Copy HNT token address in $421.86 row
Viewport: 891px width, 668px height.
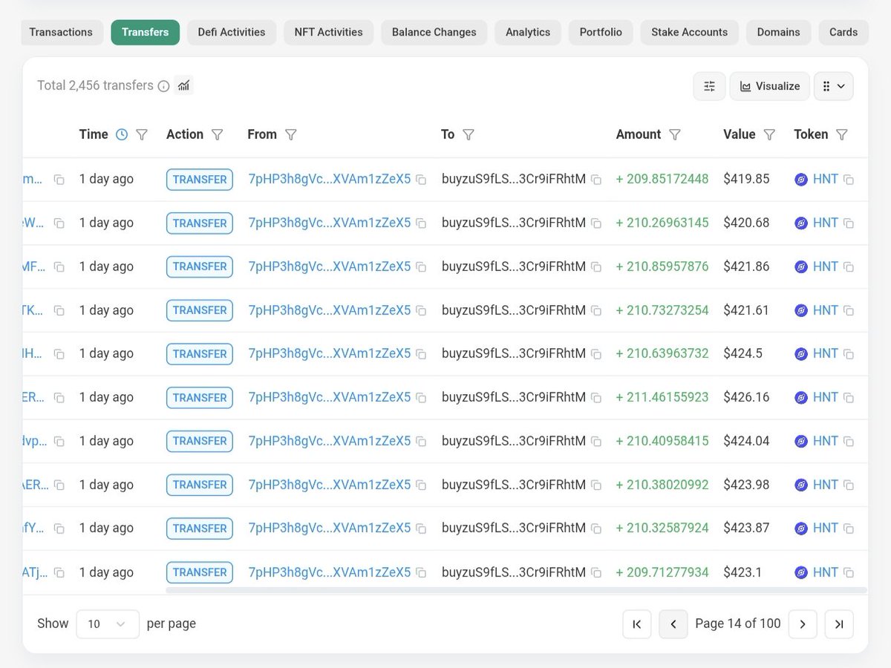[x=849, y=267]
